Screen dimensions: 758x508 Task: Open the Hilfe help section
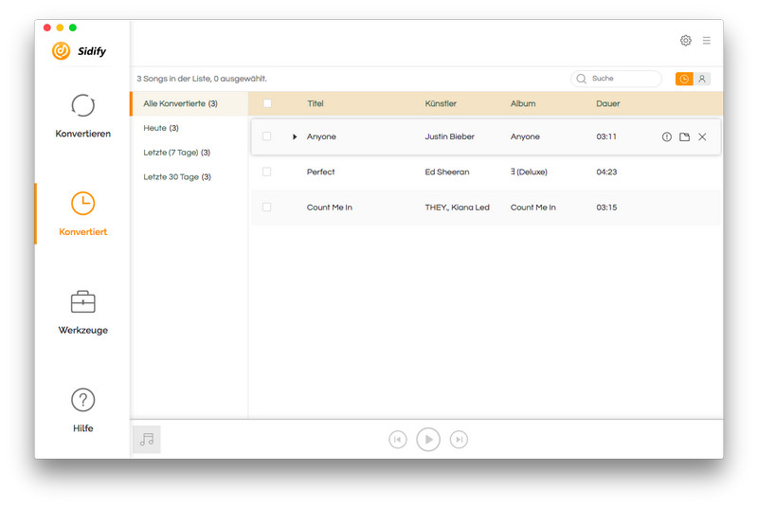click(x=82, y=410)
